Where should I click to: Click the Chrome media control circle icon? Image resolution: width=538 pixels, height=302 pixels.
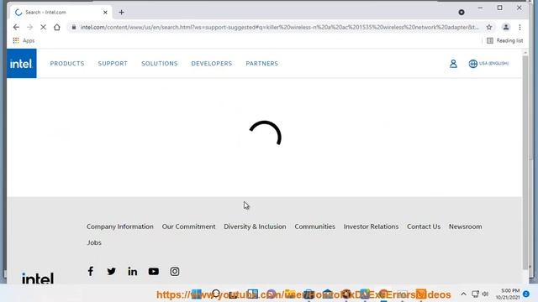(x=462, y=13)
